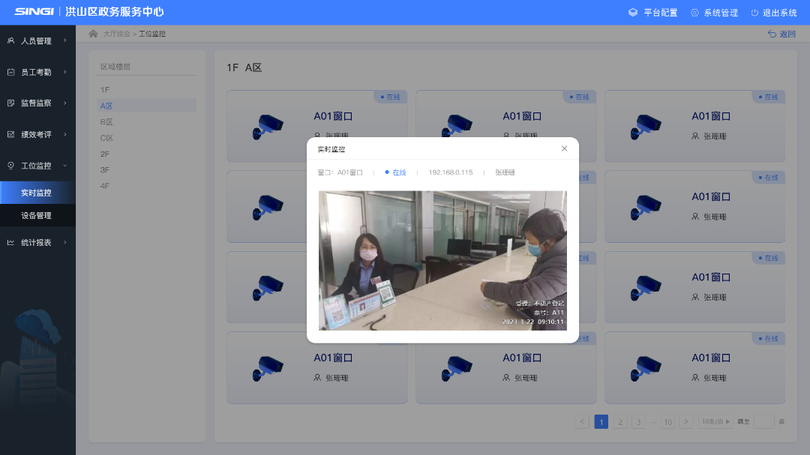Viewport: 810px width, 455px height.
Task: Click the 跳至 page number input
Action: point(764,421)
